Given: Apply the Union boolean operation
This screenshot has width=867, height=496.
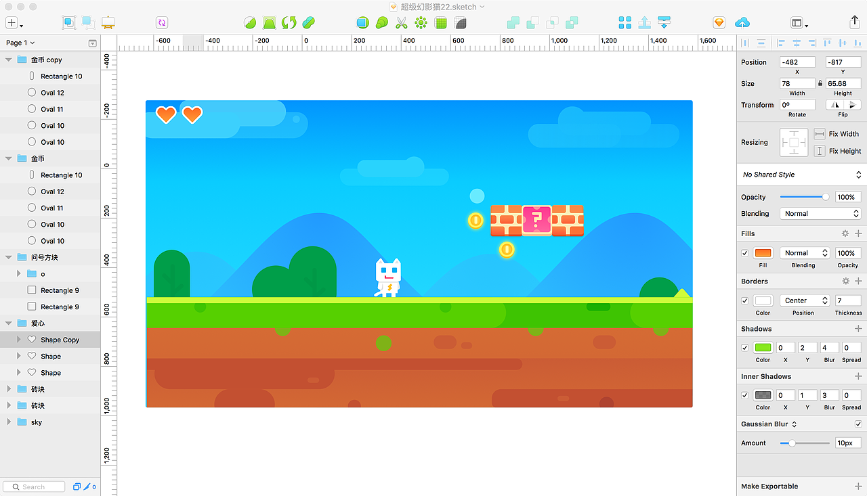Looking at the screenshot, I should pos(513,23).
